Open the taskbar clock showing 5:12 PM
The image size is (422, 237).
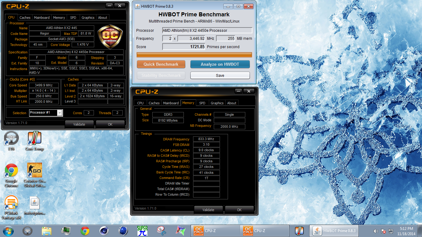click(x=406, y=231)
